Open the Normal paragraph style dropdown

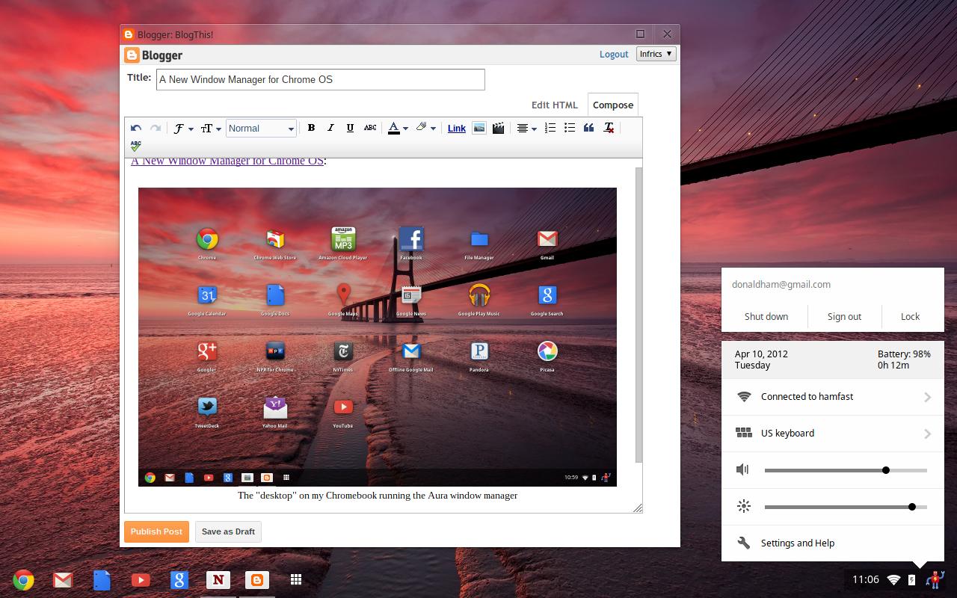(261, 128)
